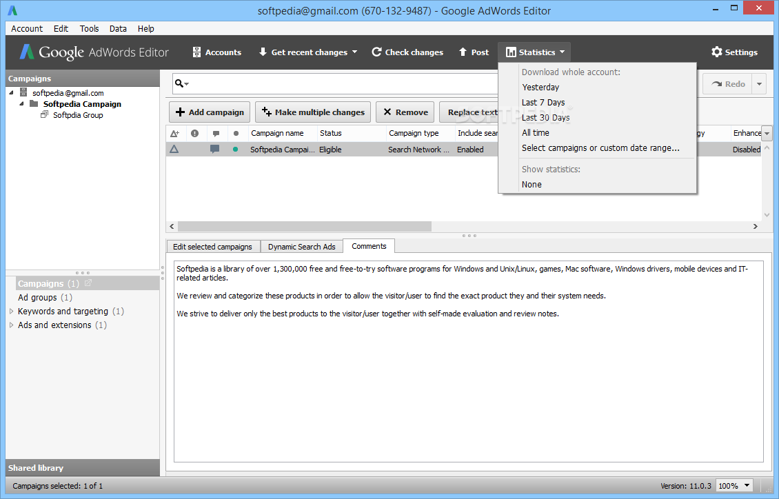Viewport: 779px width, 499px height.
Task: Click into the comments text area
Action: pyautogui.click(x=468, y=361)
